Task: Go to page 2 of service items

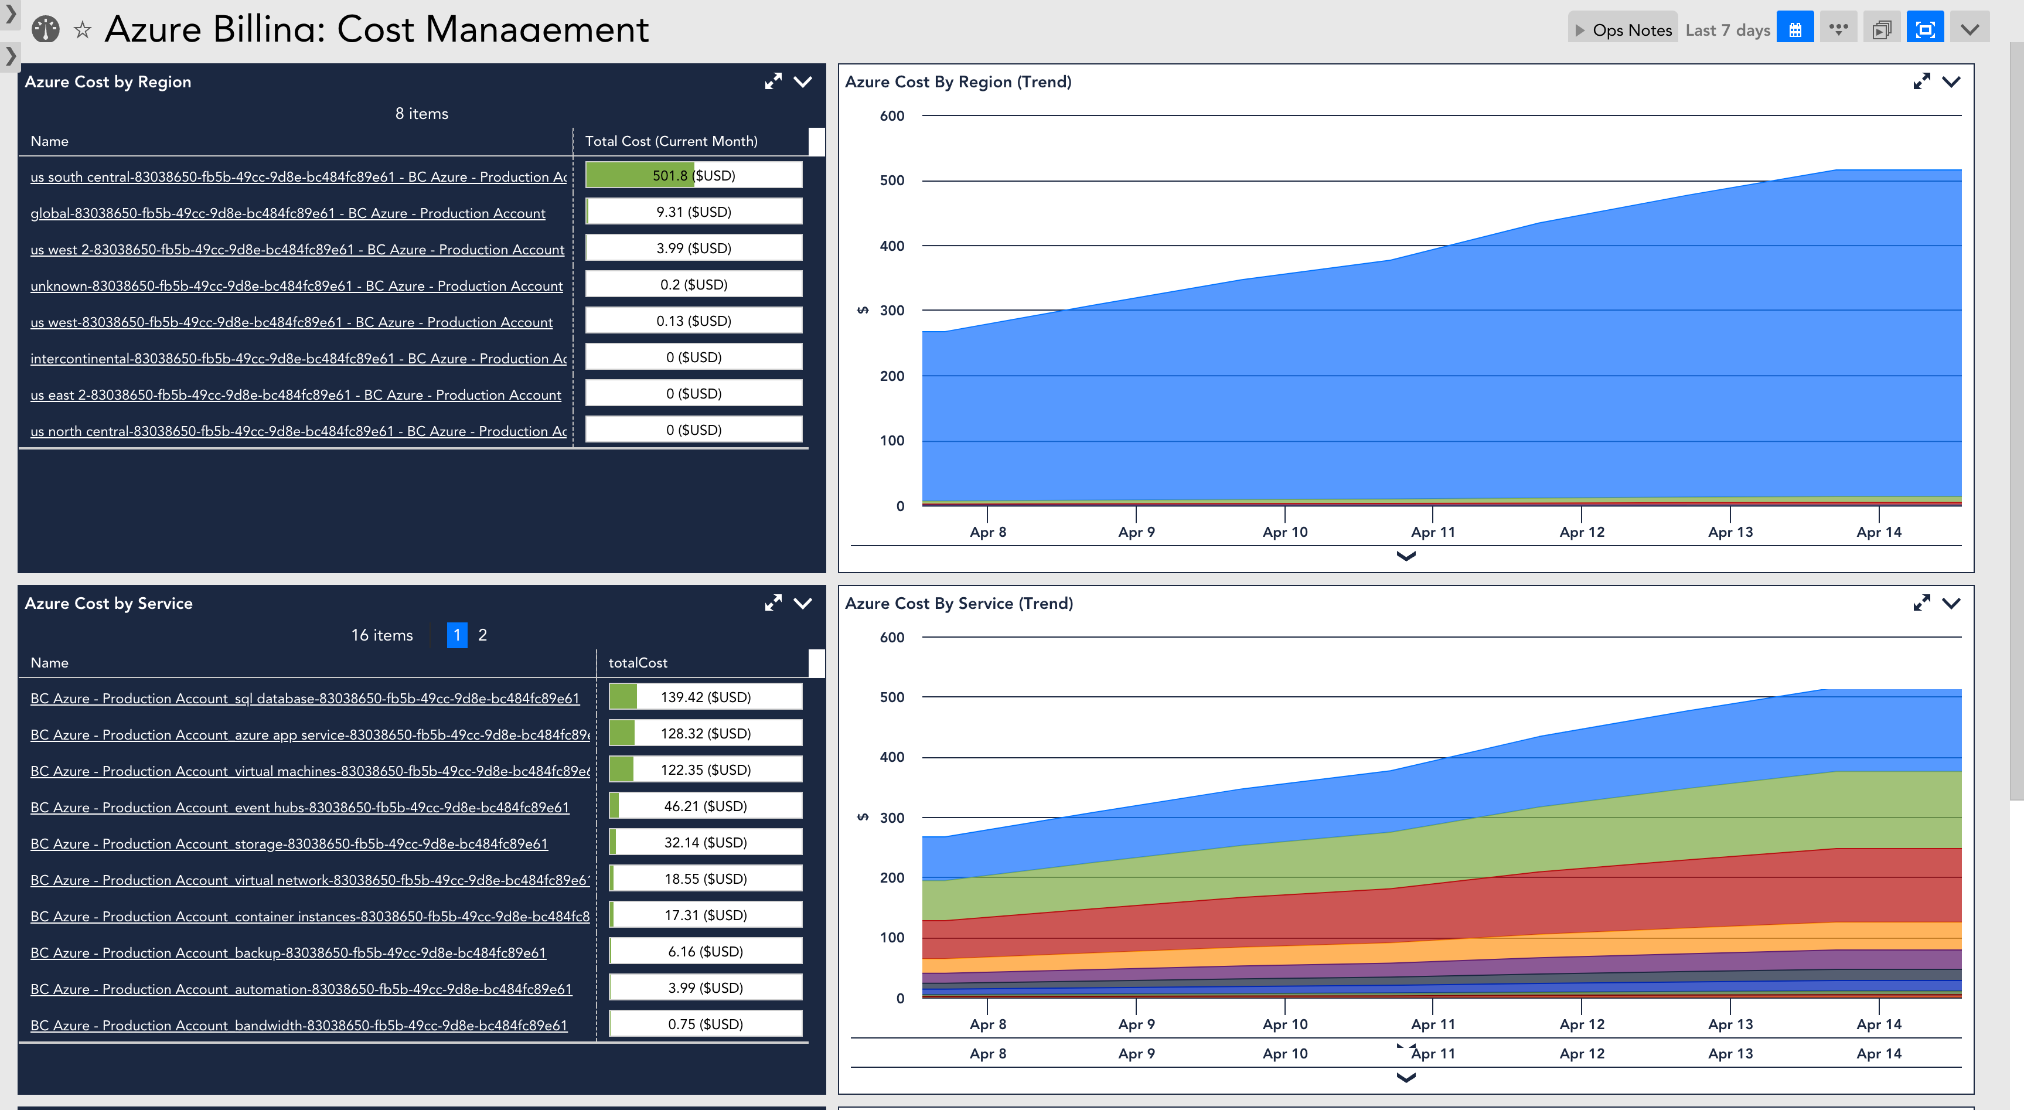Action: (482, 635)
